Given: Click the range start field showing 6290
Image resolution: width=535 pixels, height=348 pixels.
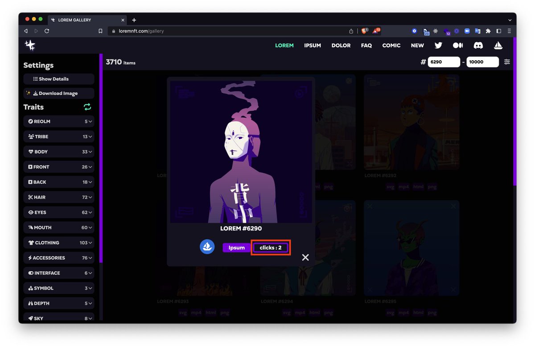Looking at the screenshot, I should click(x=444, y=62).
